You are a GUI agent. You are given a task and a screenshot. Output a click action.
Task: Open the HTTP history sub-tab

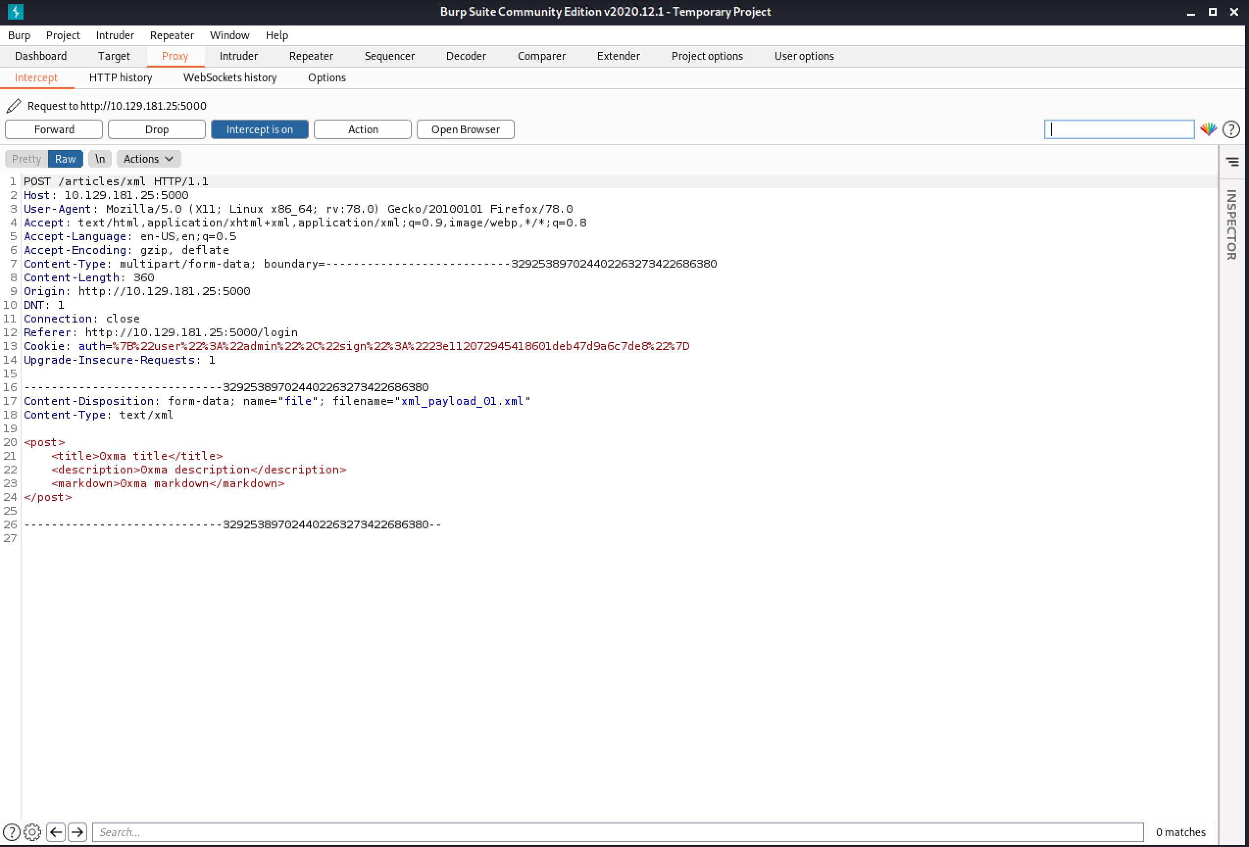[121, 78]
